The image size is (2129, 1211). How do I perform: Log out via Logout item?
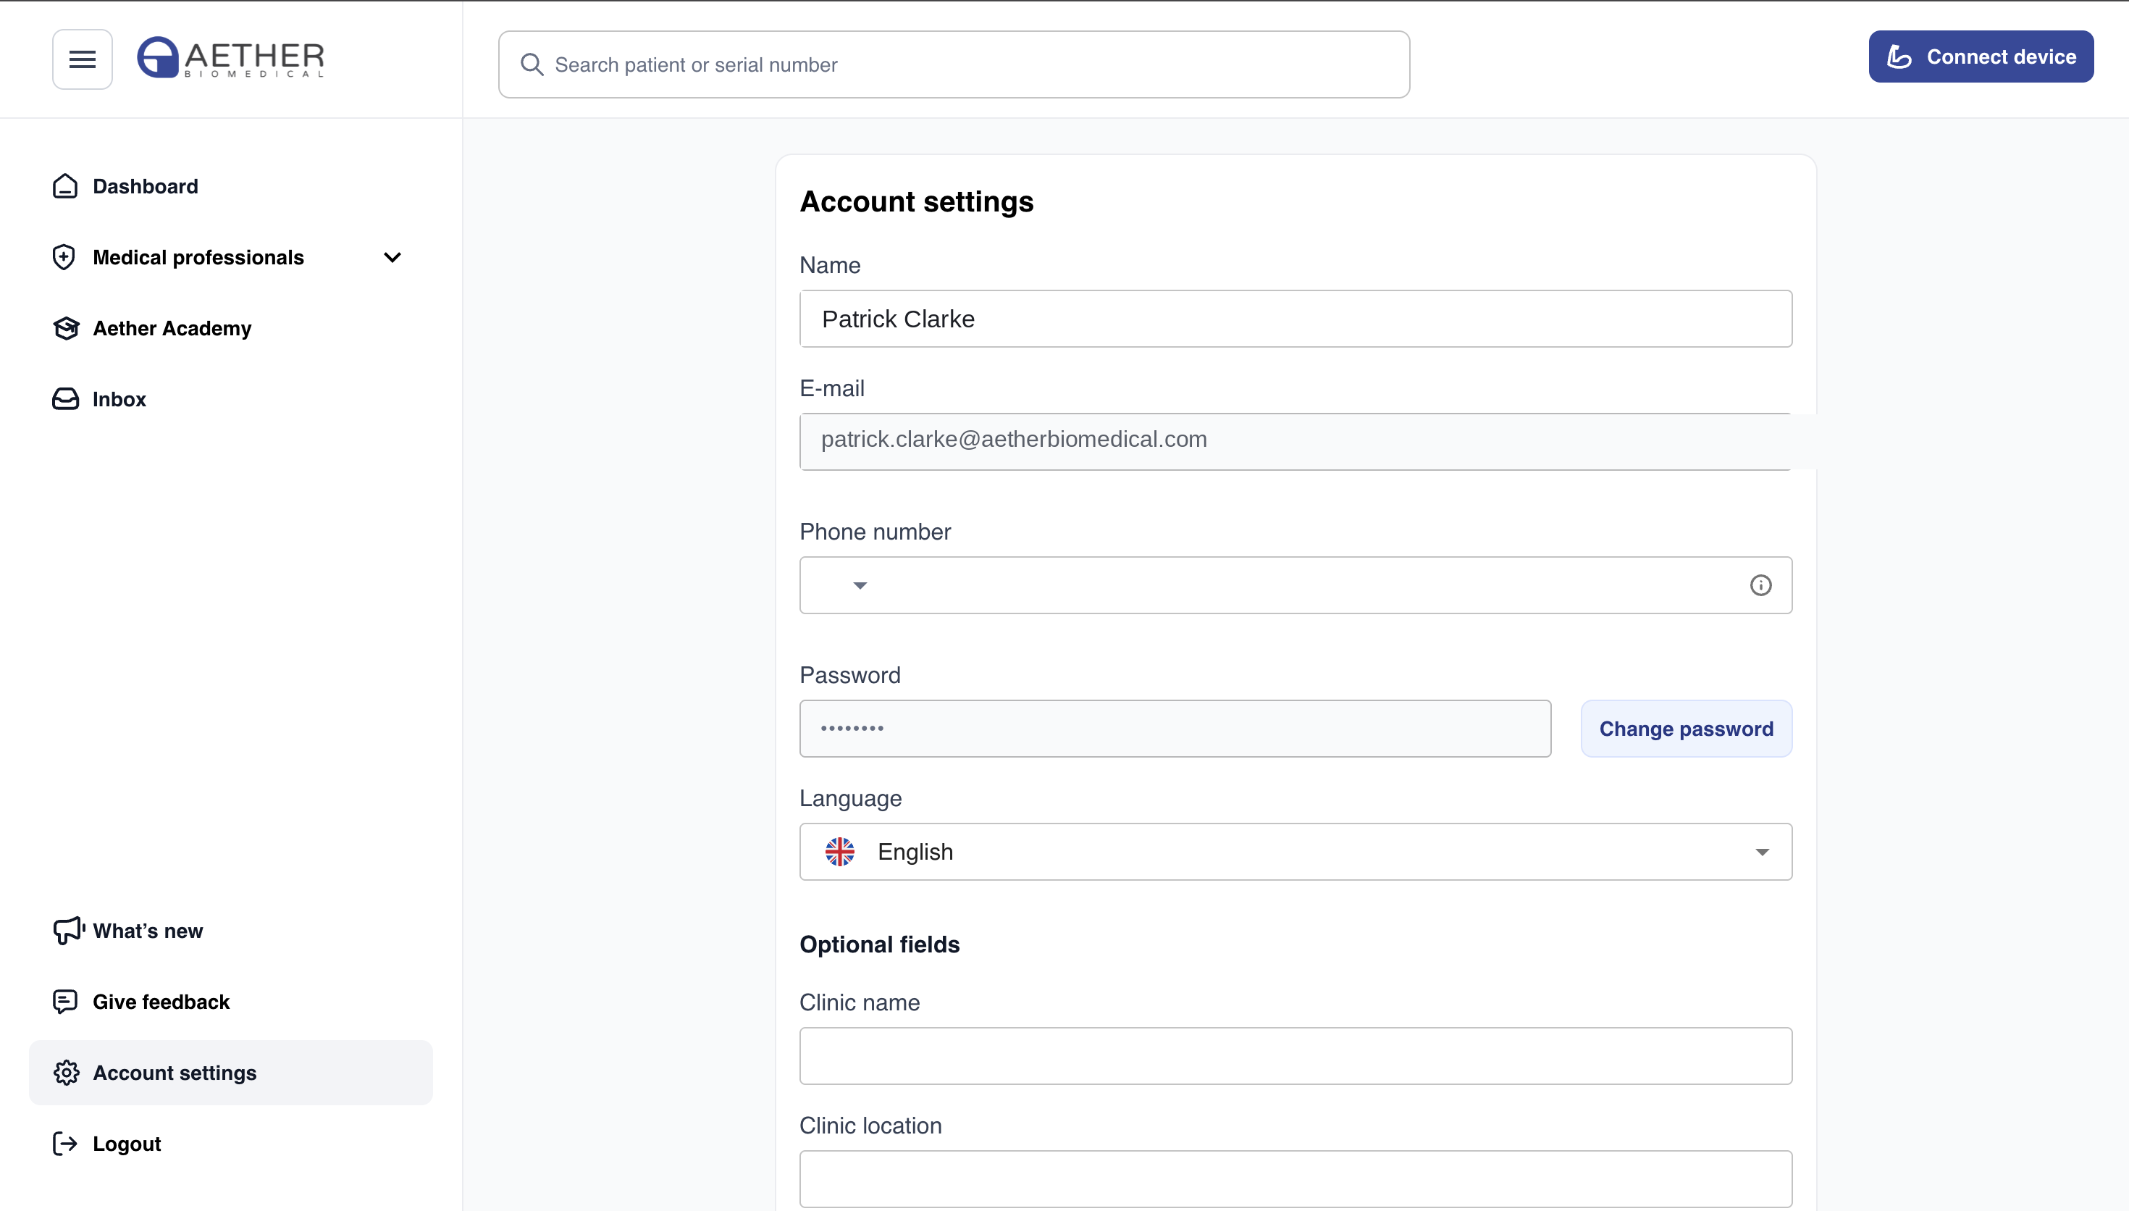pyautogui.click(x=231, y=1144)
